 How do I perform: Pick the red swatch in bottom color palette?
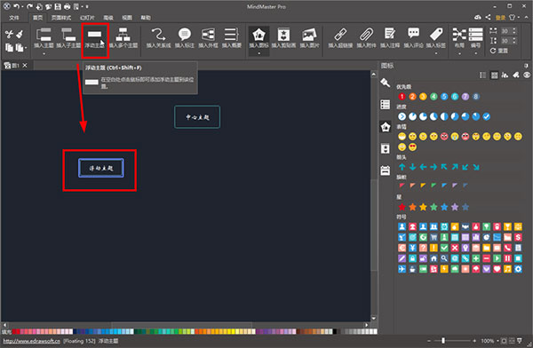point(14,331)
